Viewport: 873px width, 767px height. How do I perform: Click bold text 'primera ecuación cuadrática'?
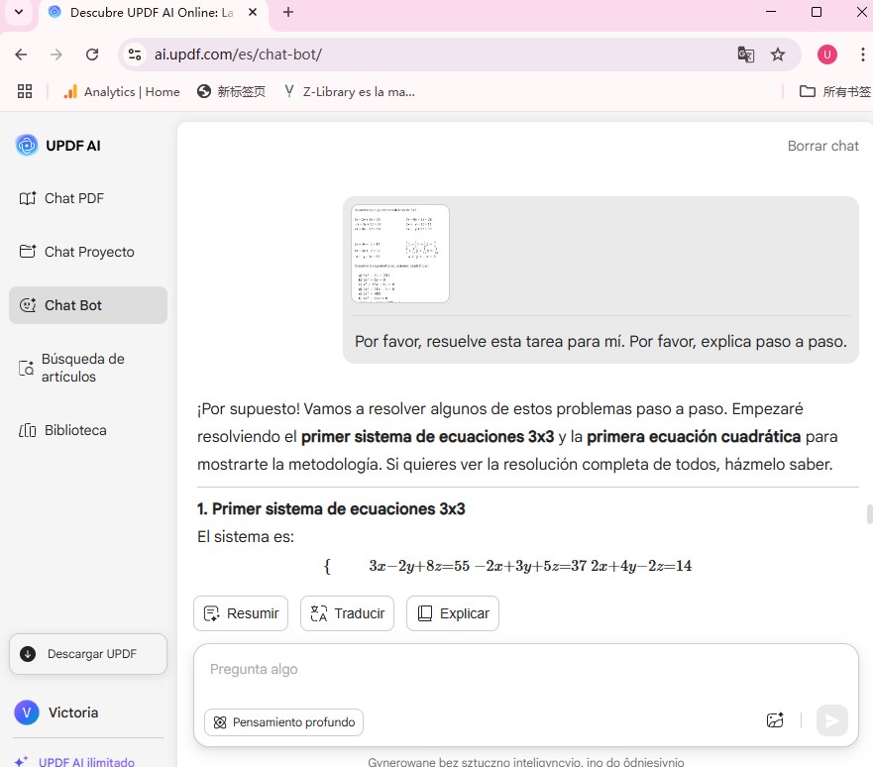click(694, 436)
